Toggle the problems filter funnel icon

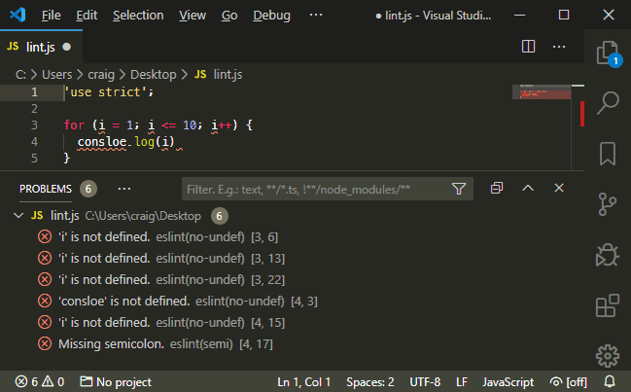click(x=459, y=189)
